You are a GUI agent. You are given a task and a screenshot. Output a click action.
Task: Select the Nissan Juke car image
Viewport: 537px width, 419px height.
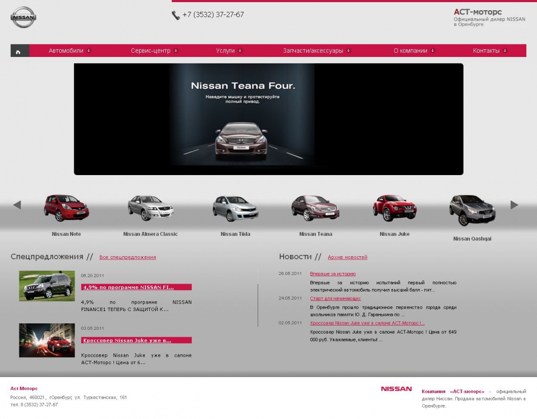click(395, 207)
